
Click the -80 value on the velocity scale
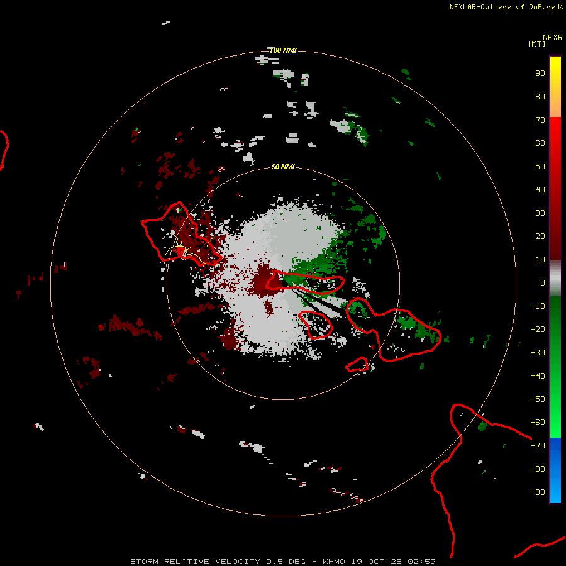(x=538, y=469)
